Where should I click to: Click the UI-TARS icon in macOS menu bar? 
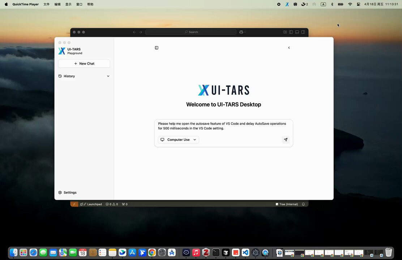coord(287,4)
